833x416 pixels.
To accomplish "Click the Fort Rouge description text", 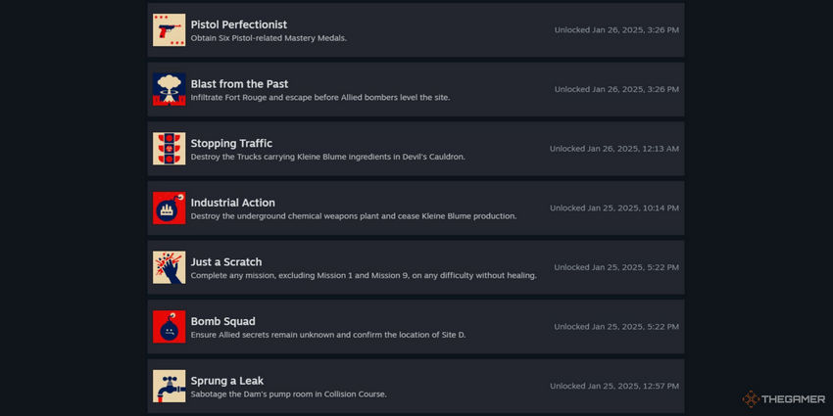I will 320,98.
